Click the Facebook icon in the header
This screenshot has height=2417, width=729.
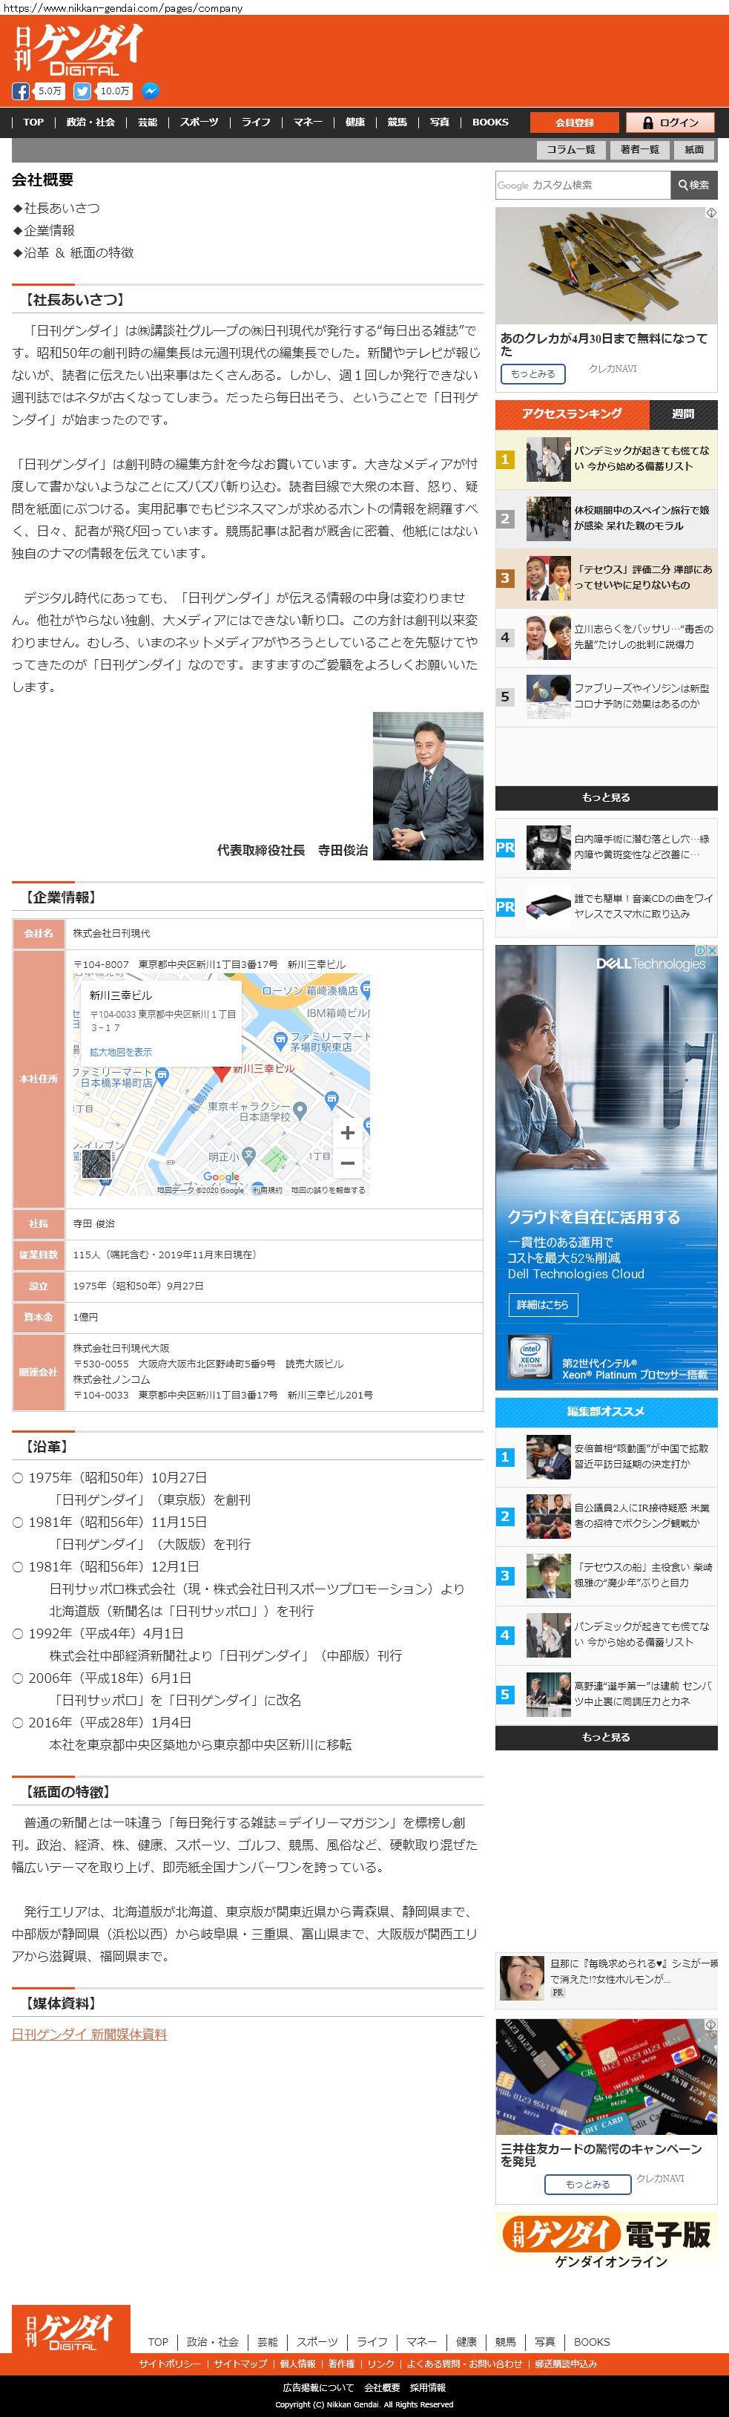(21, 91)
